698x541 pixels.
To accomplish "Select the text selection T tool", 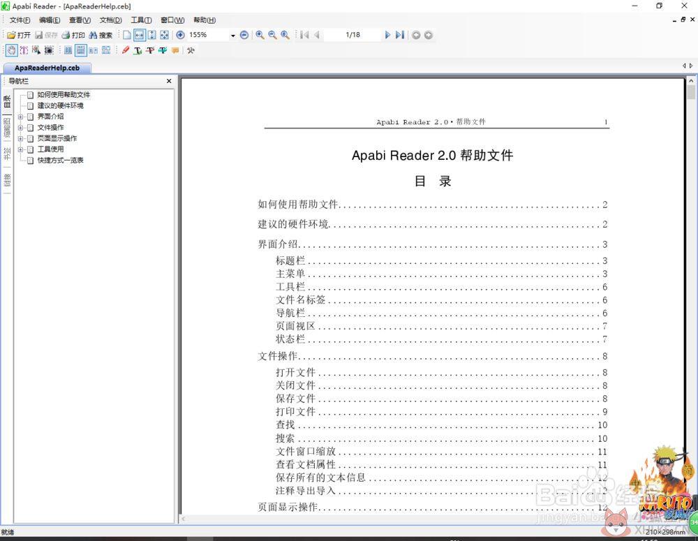I will click(24, 50).
